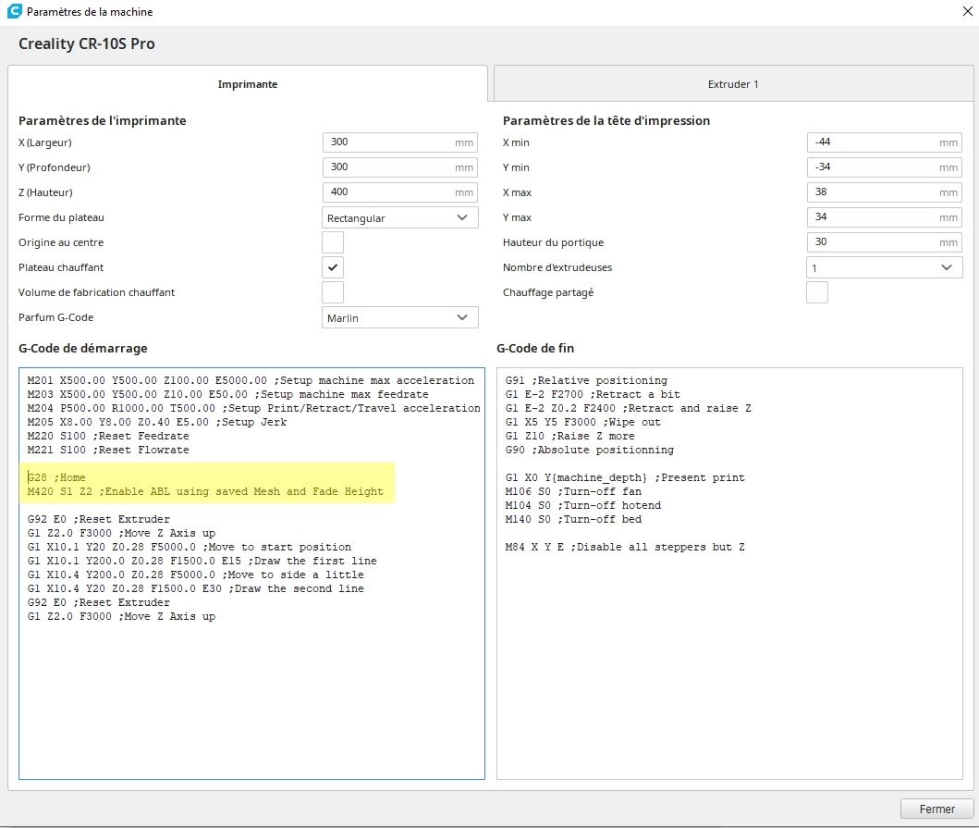Edit the Hauteur du portique field

click(x=885, y=242)
